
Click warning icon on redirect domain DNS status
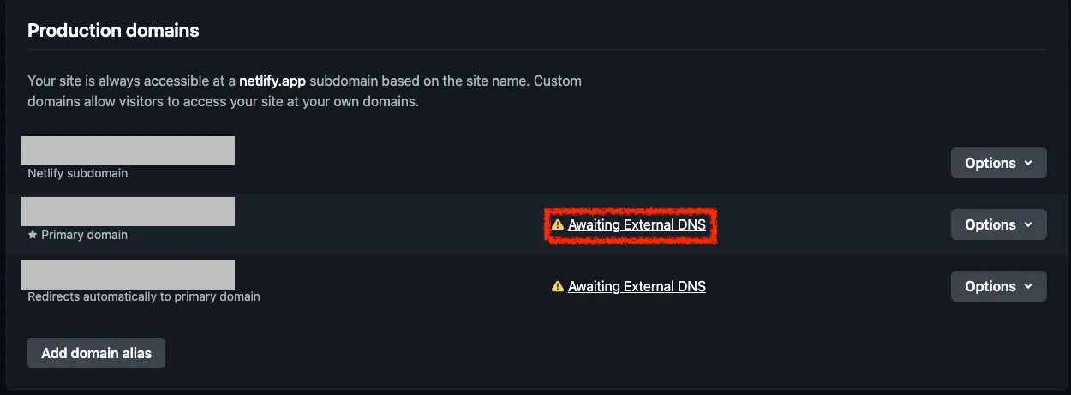pos(558,286)
